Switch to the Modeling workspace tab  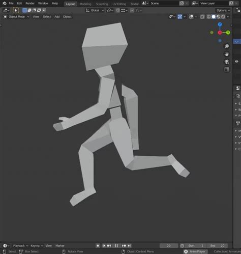click(x=85, y=4)
